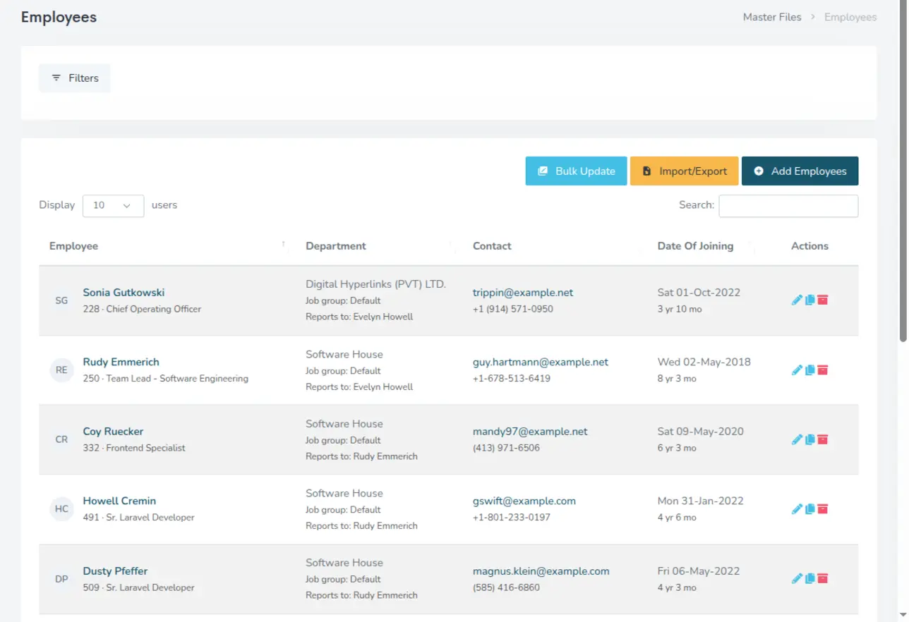Sort by Employee column header
Screen dimensions: 909x622
167,246
